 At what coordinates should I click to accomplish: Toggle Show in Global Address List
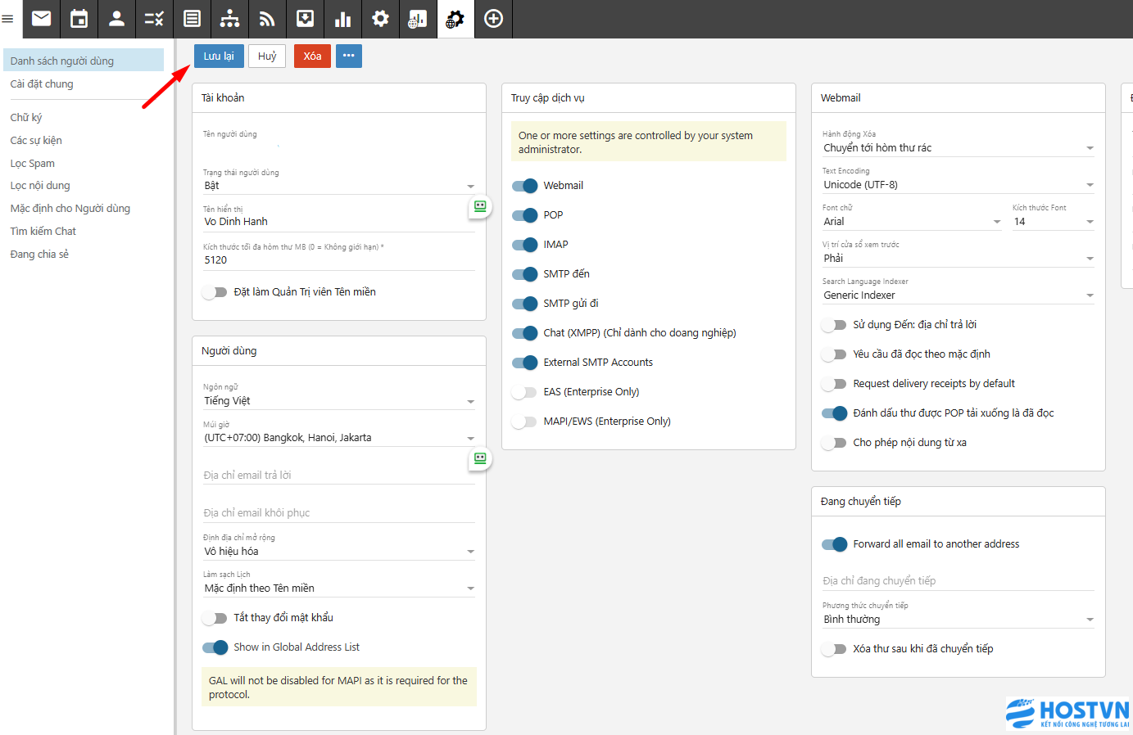click(x=215, y=647)
